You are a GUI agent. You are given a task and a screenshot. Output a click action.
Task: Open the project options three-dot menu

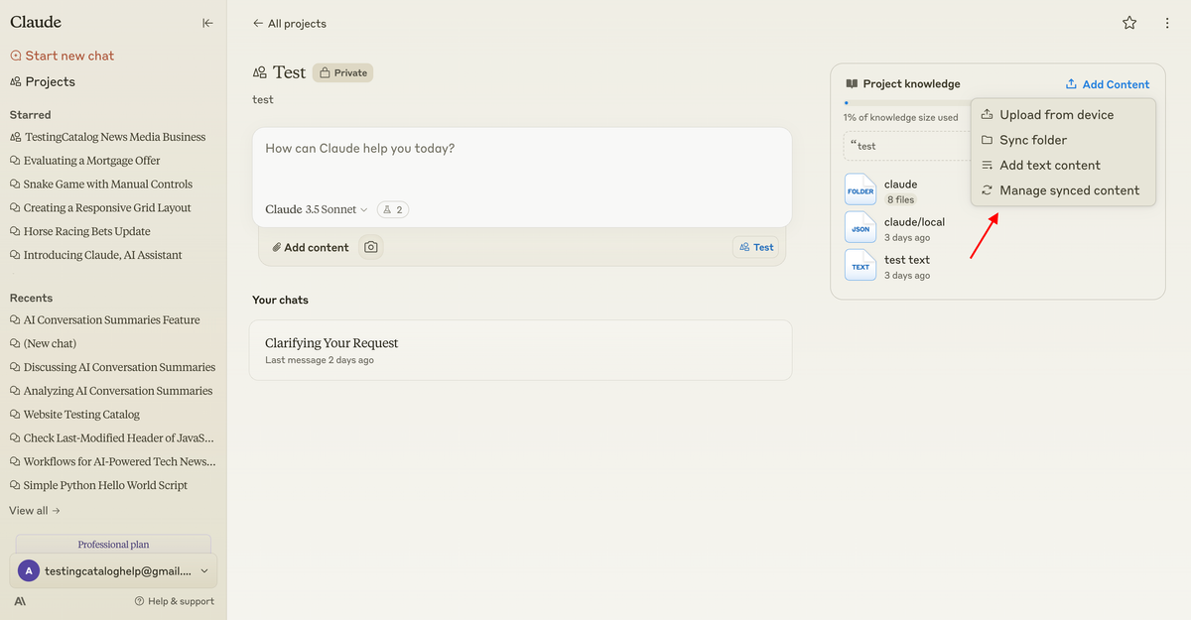click(1167, 22)
